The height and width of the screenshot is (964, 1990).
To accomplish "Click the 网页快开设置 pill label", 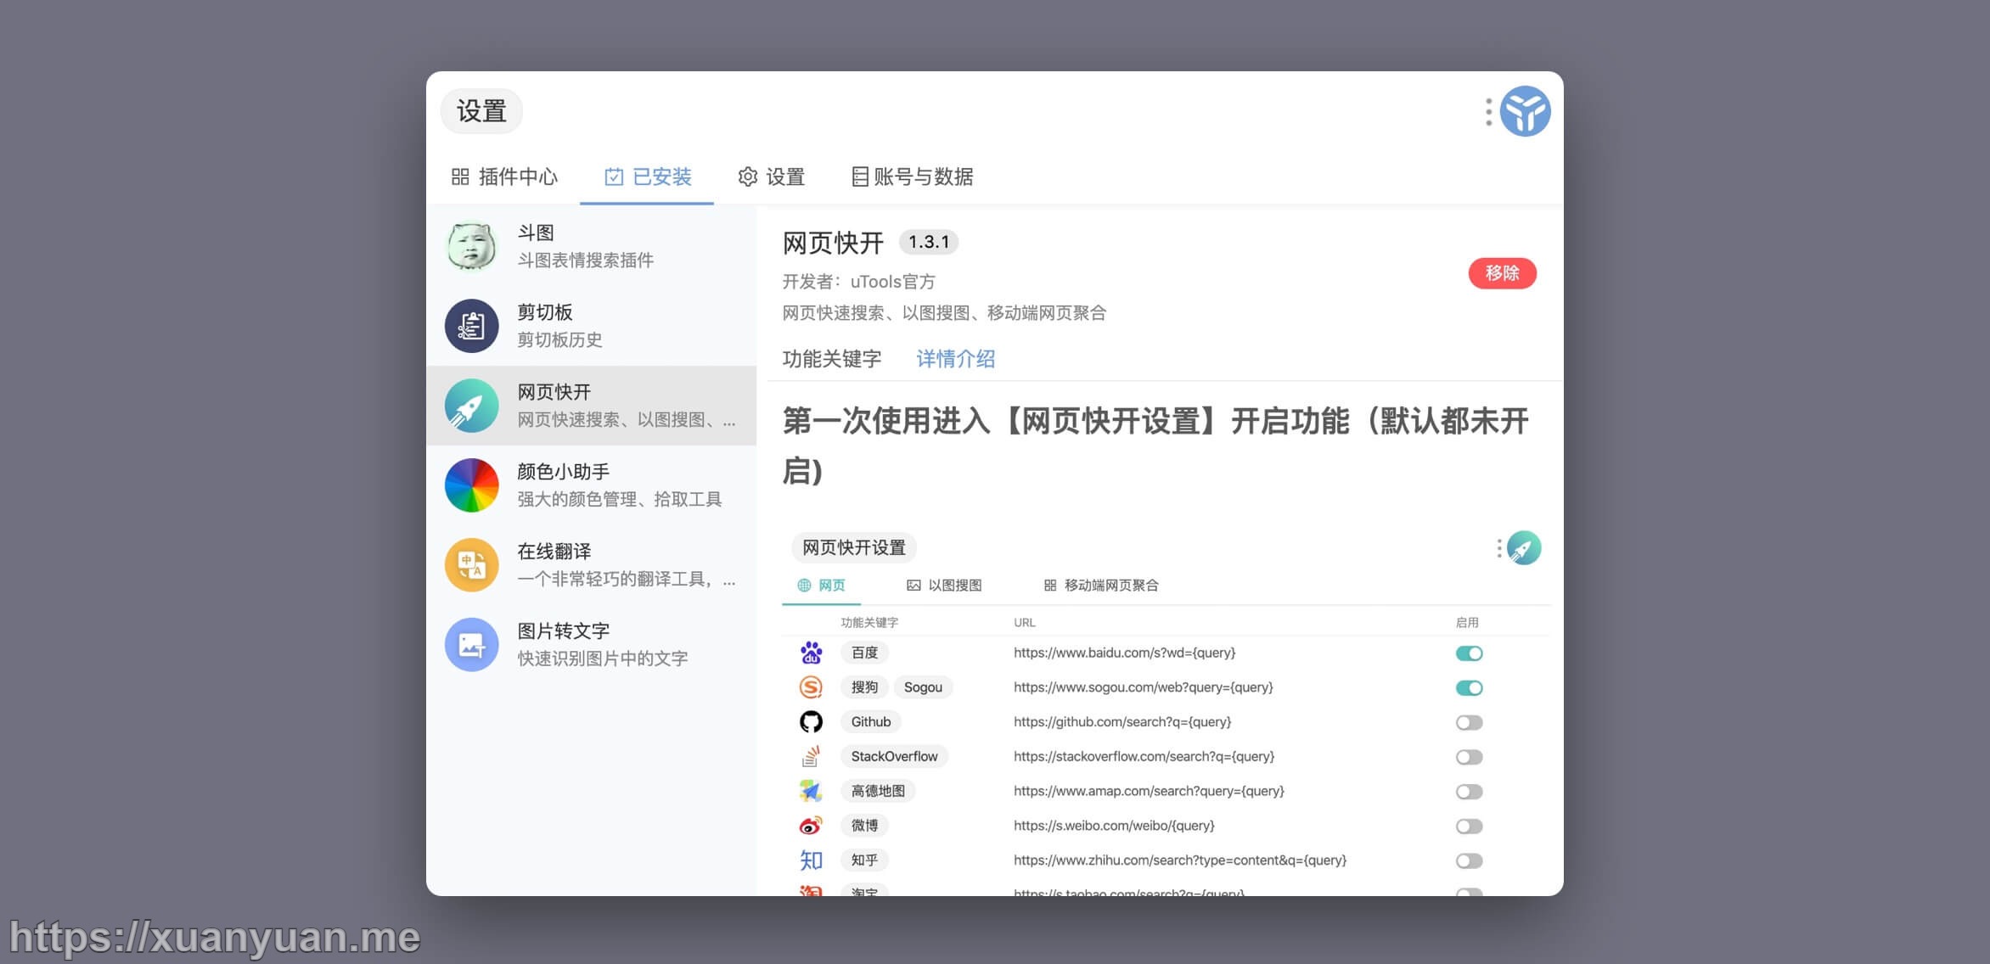I will pos(854,548).
